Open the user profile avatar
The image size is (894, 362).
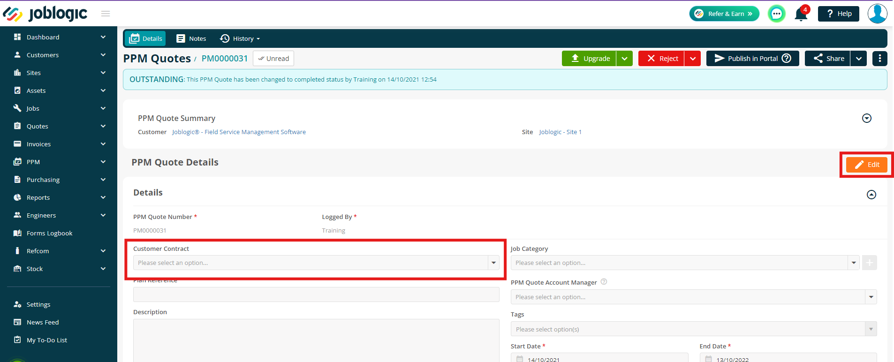coord(877,14)
